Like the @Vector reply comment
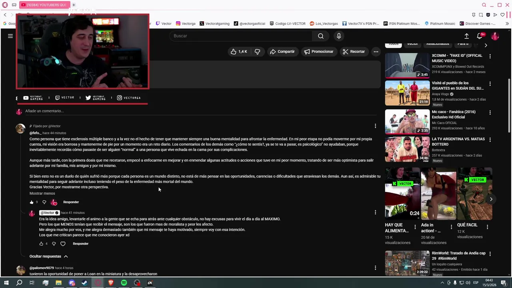The image size is (512, 288). (x=41, y=244)
